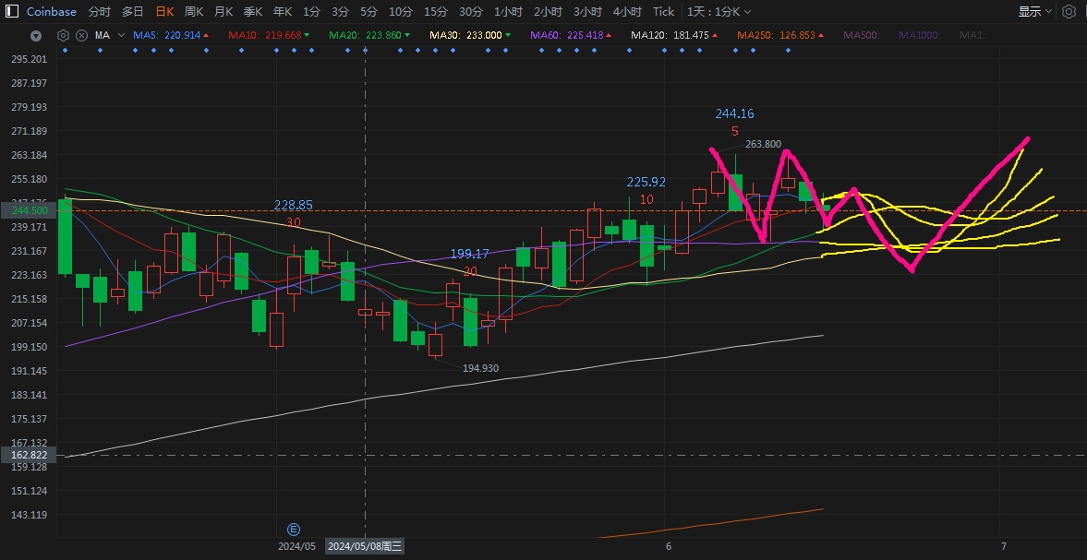The image size is (1087, 560).
Task: Open chart settings gear at top right
Action: [x=1069, y=12]
